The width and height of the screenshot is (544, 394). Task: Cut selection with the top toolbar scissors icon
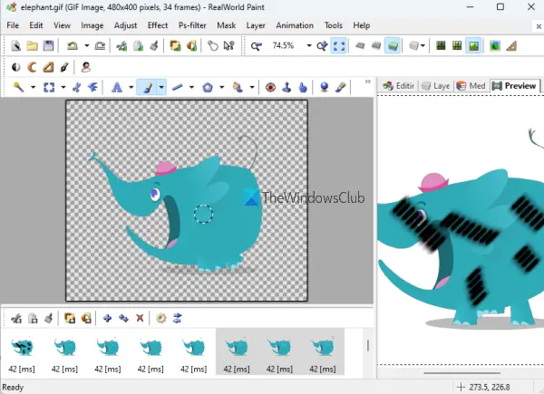(x=121, y=46)
